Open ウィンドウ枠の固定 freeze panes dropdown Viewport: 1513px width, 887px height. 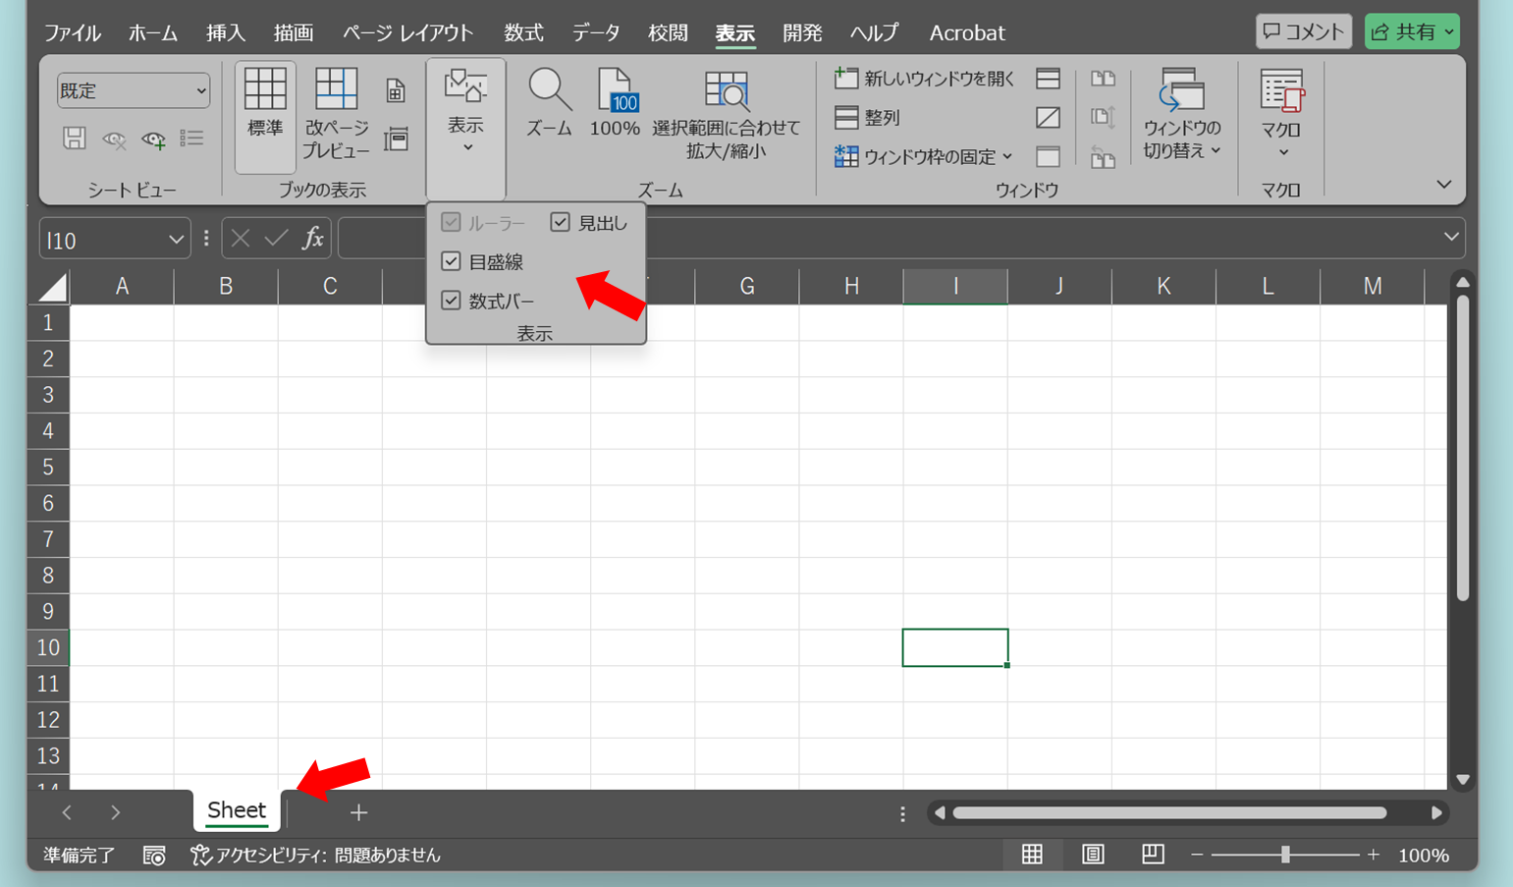(924, 156)
